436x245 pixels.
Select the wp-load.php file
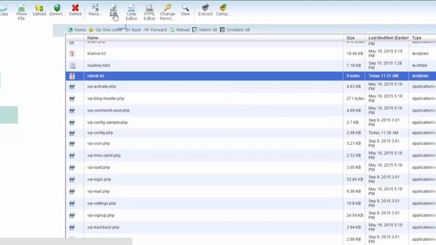click(x=98, y=167)
